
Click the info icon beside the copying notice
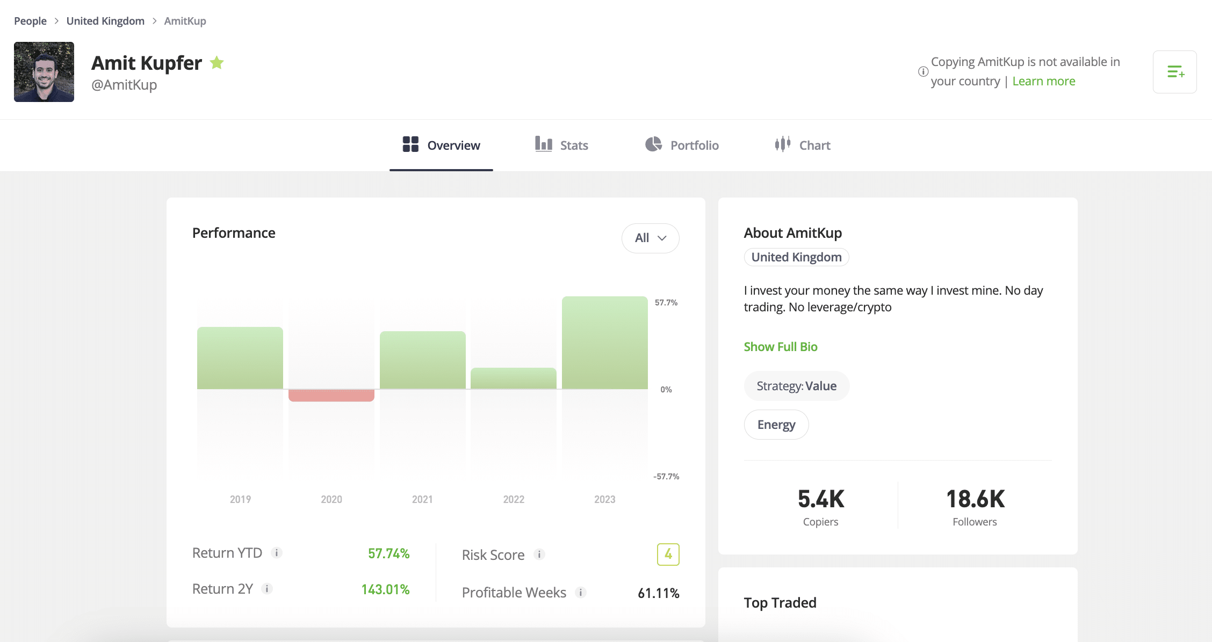click(923, 71)
